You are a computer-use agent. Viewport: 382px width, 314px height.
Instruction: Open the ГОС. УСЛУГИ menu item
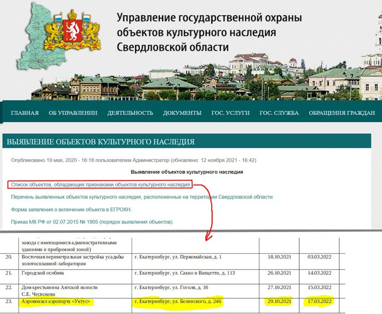point(230,113)
